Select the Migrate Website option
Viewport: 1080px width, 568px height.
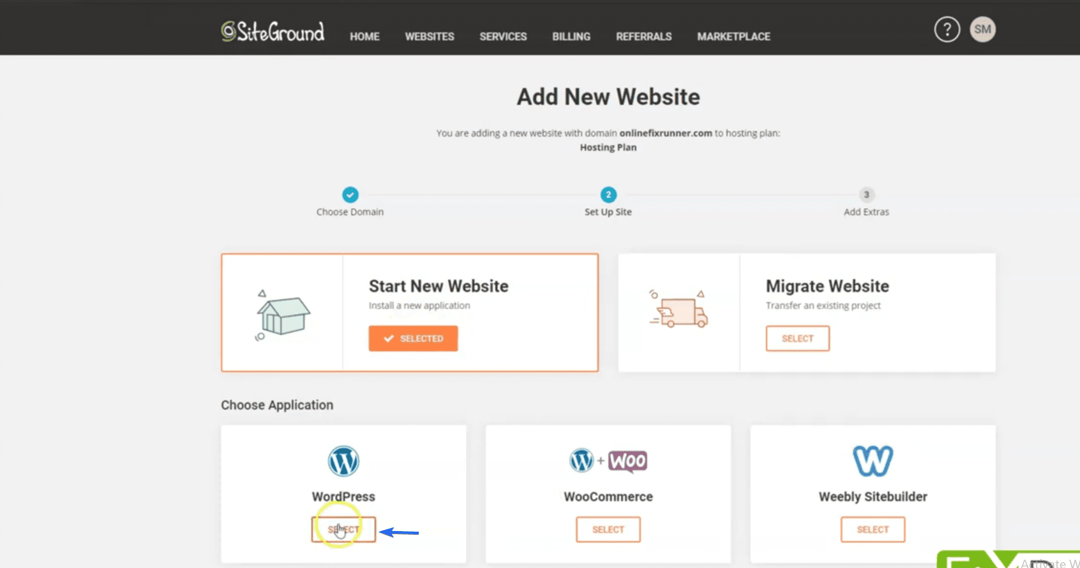pos(798,338)
